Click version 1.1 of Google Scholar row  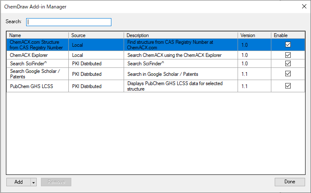[x=244, y=74]
